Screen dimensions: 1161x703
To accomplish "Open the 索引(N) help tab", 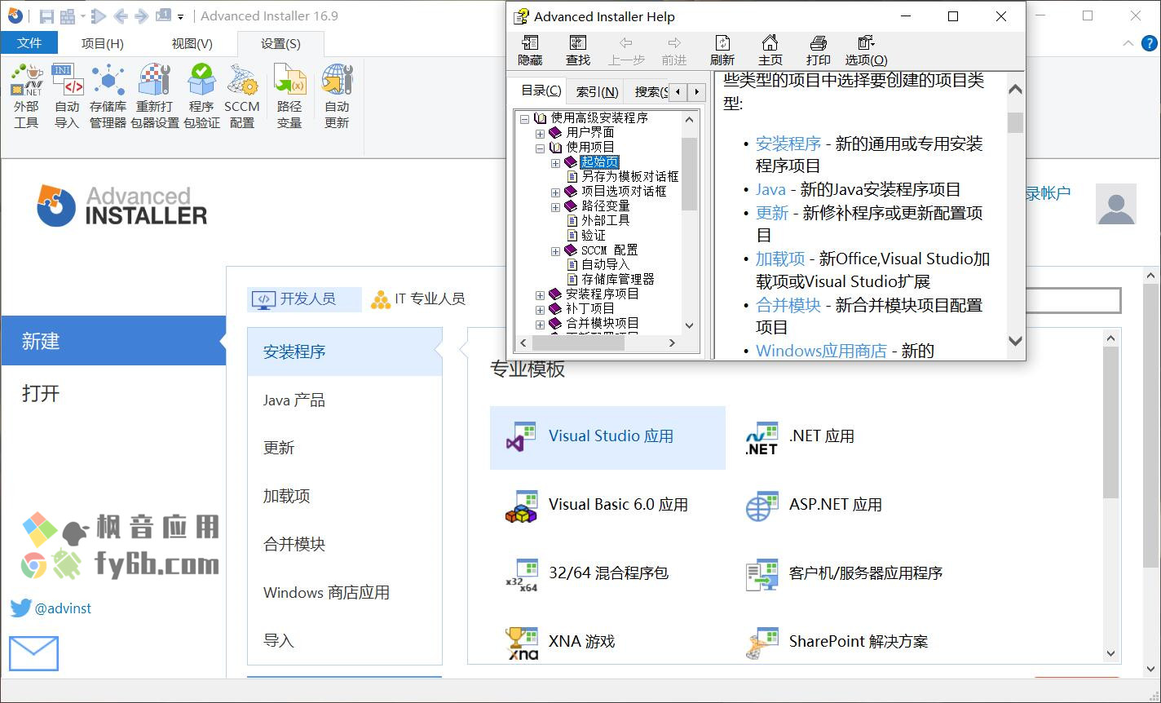I will coord(597,92).
